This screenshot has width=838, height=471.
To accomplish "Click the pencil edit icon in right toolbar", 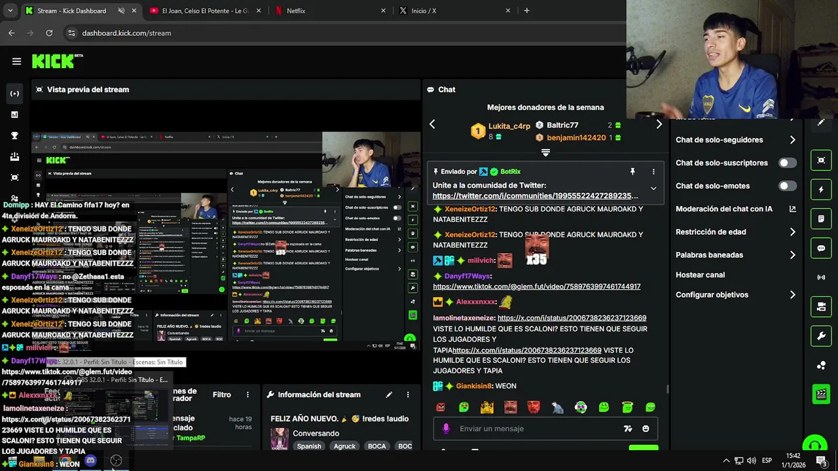I will click(821, 122).
